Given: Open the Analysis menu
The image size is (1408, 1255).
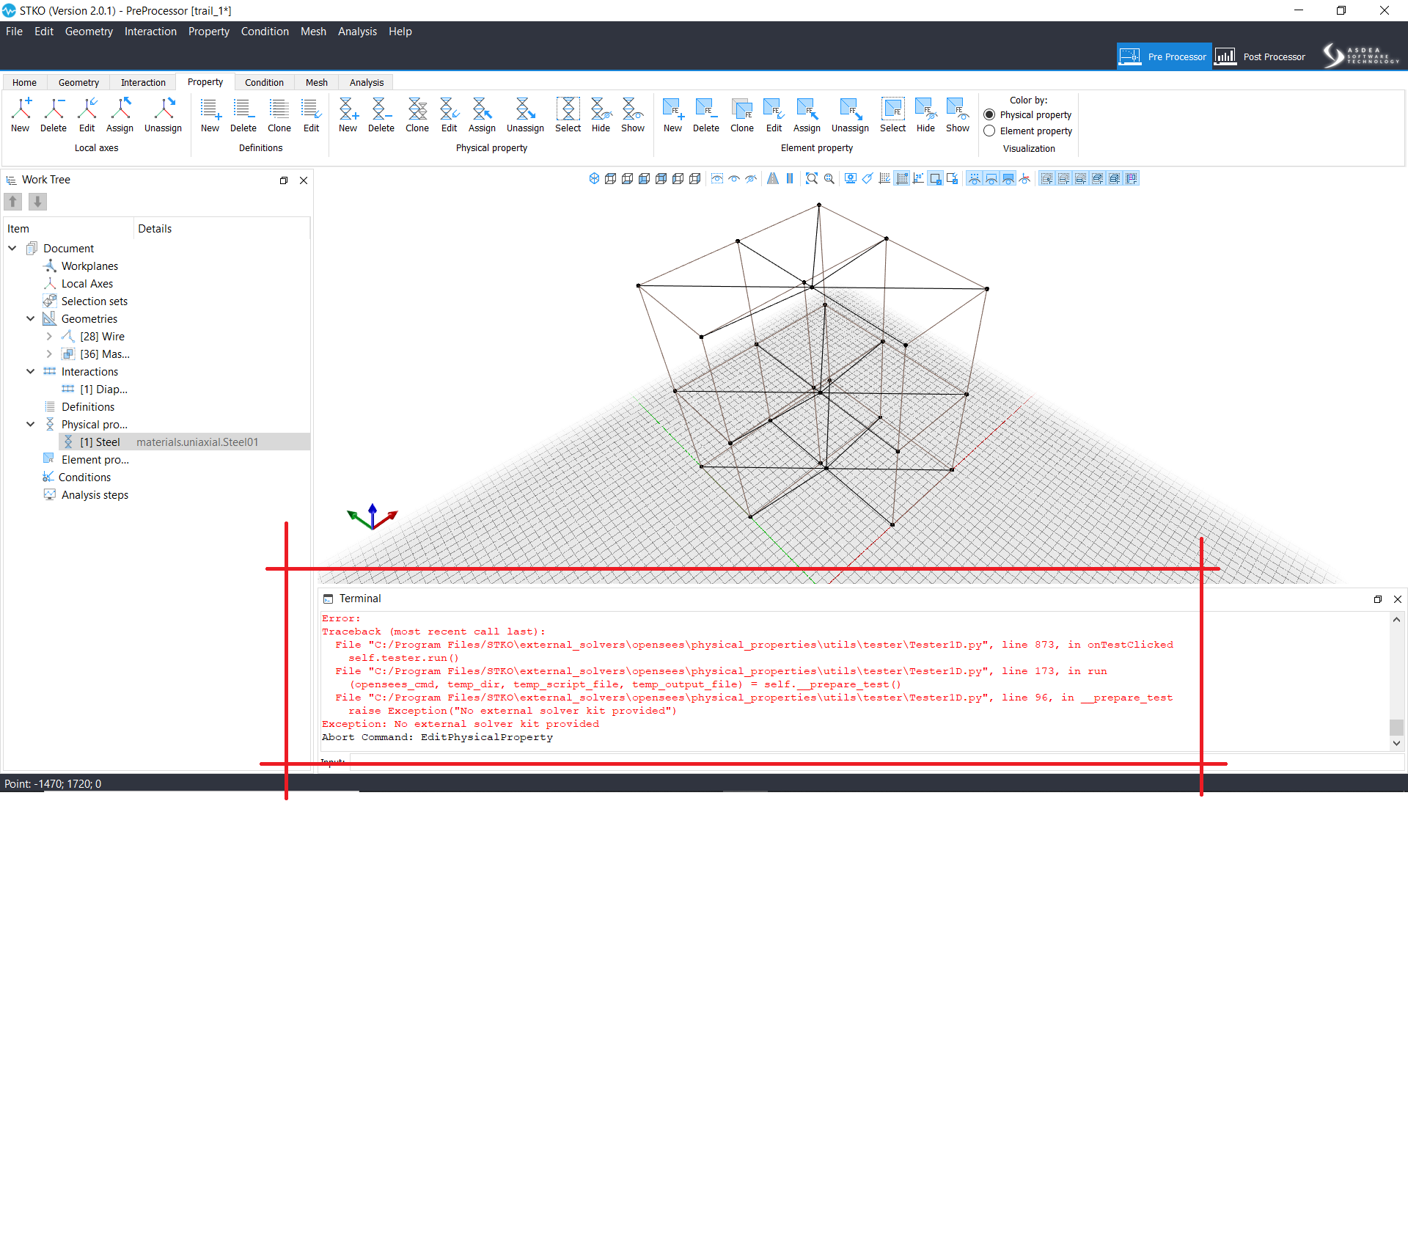Looking at the screenshot, I should click(357, 32).
